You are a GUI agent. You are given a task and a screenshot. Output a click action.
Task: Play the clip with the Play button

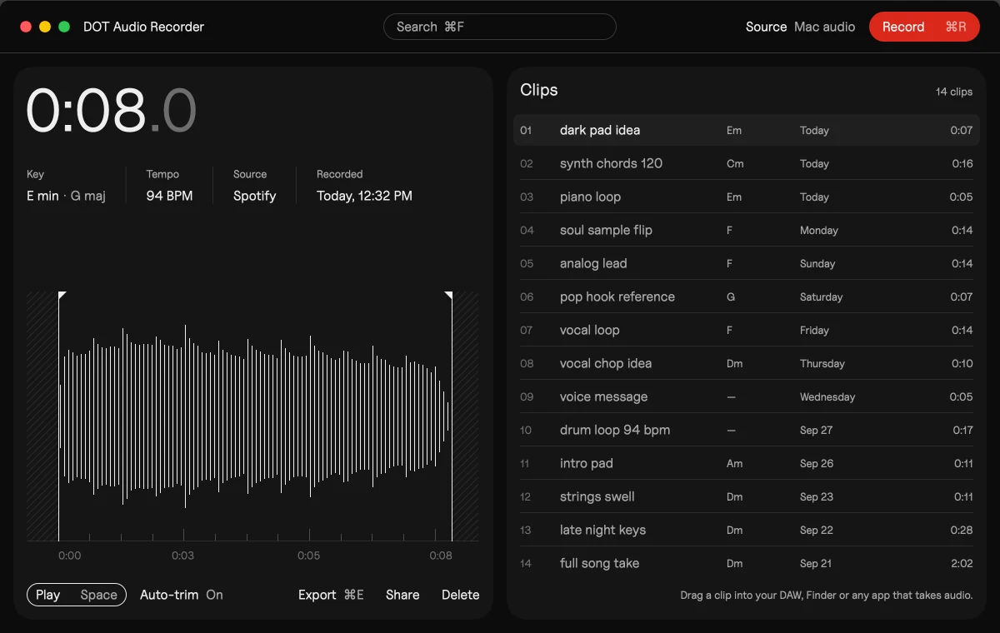pos(77,595)
